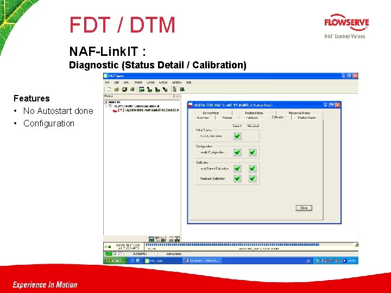This screenshot has width=391, height=293.
Task: Click the red device icon in the project tree
Action: (x=115, y=110)
